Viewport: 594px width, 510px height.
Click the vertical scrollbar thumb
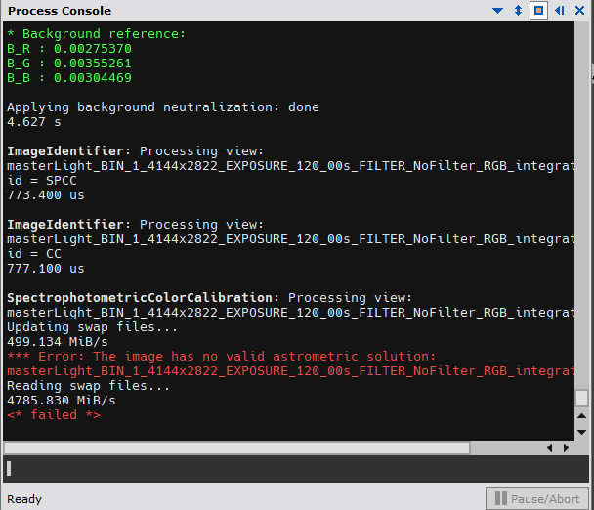click(582, 398)
